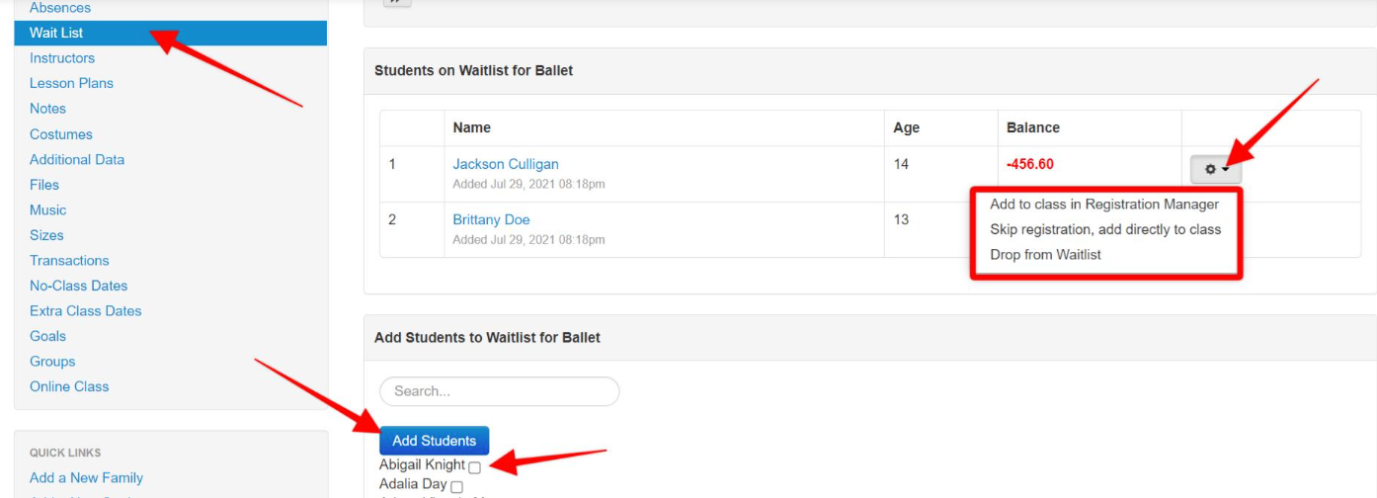Click the QUICK LINKS heading
Image resolution: width=1377 pixels, height=498 pixels.
(x=65, y=453)
